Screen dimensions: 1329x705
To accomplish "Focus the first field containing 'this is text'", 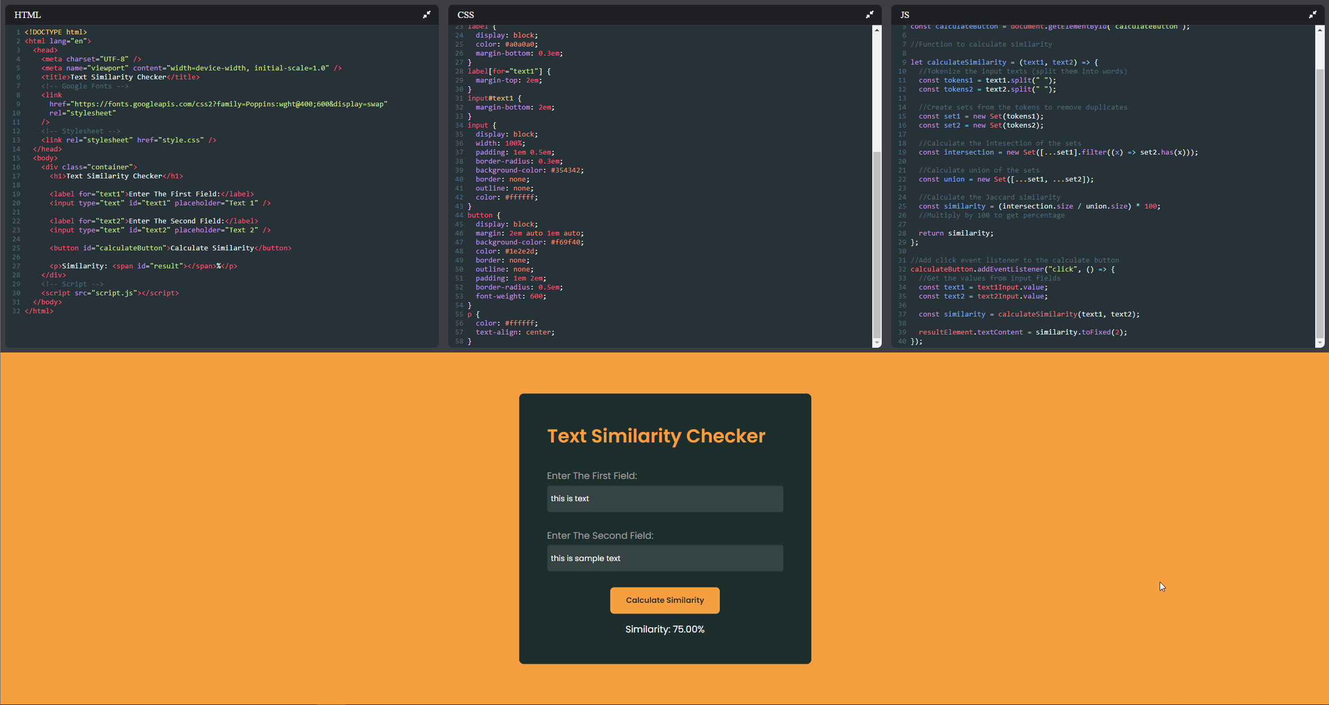I will (665, 499).
